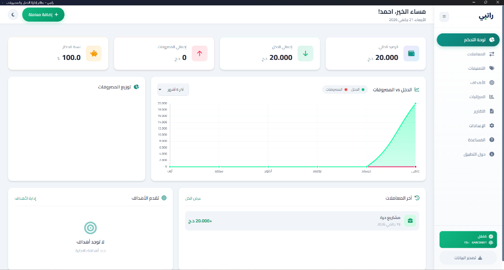Maximize the راتبي window

[485, 2]
